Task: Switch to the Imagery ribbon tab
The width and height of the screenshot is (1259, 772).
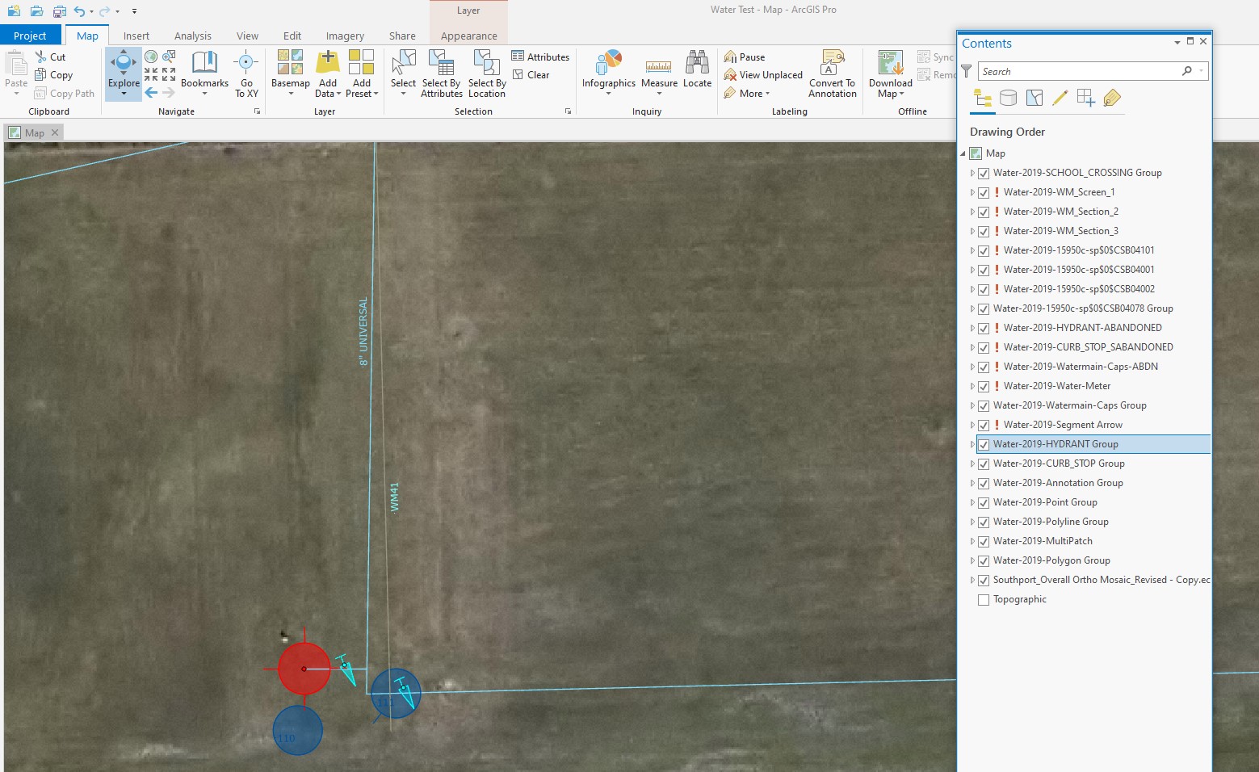Action: [x=345, y=36]
